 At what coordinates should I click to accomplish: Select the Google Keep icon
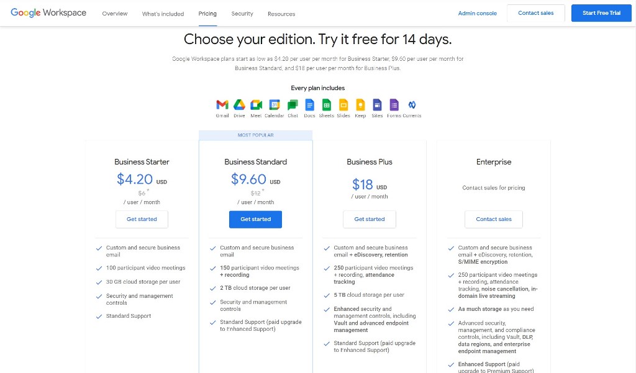click(x=360, y=104)
